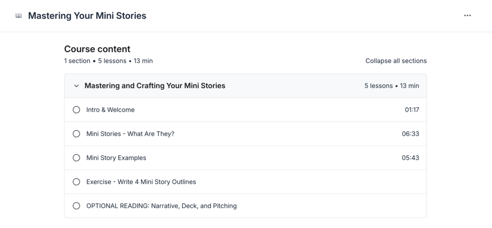This screenshot has height=228, width=492.
Task: Click the 06:33 lesson duration
Action: (410, 134)
